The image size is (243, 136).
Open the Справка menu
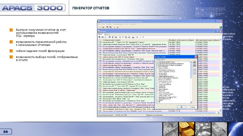coord(133,24)
